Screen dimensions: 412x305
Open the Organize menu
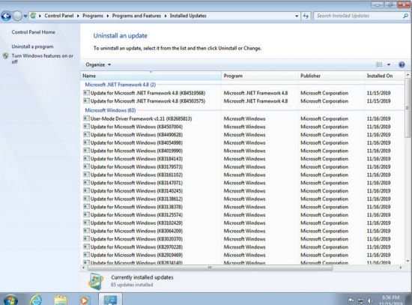[98, 64]
